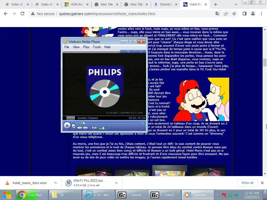Click the 00:04 / 01:24 time display
The image size is (267, 200).
pos(137,118)
